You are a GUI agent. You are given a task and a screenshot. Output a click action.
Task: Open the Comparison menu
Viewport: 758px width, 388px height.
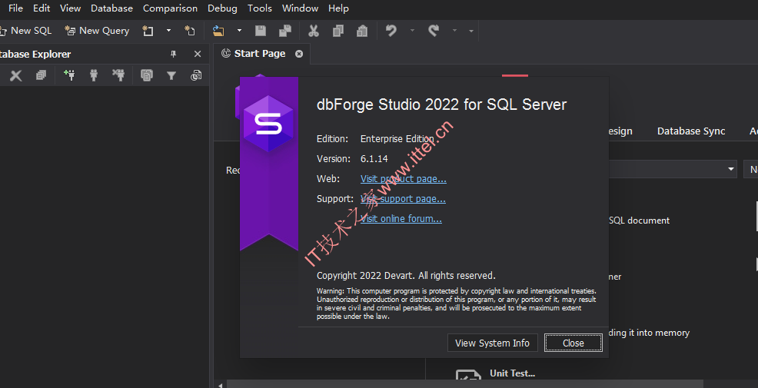170,8
